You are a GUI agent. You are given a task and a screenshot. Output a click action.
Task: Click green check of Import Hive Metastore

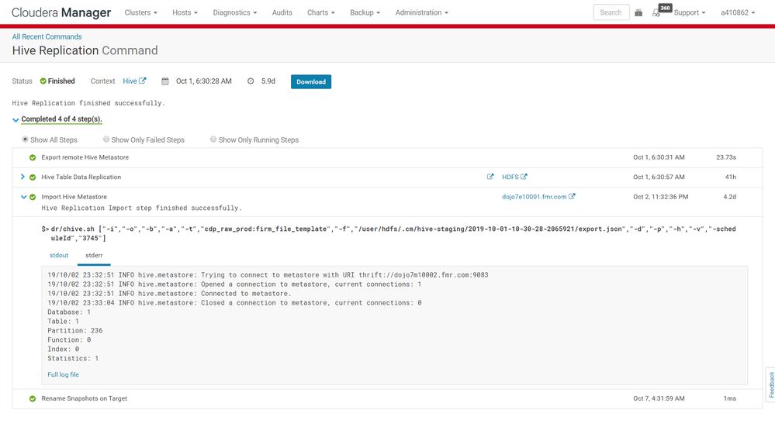33,197
